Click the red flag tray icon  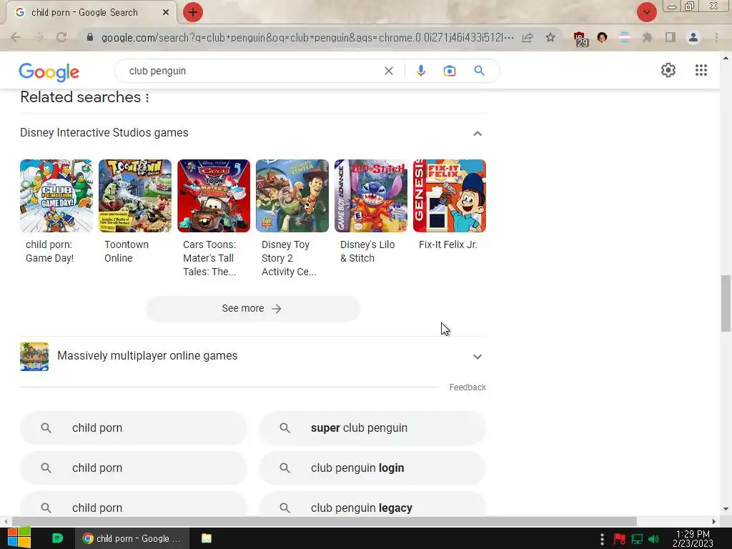tap(620, 539)
